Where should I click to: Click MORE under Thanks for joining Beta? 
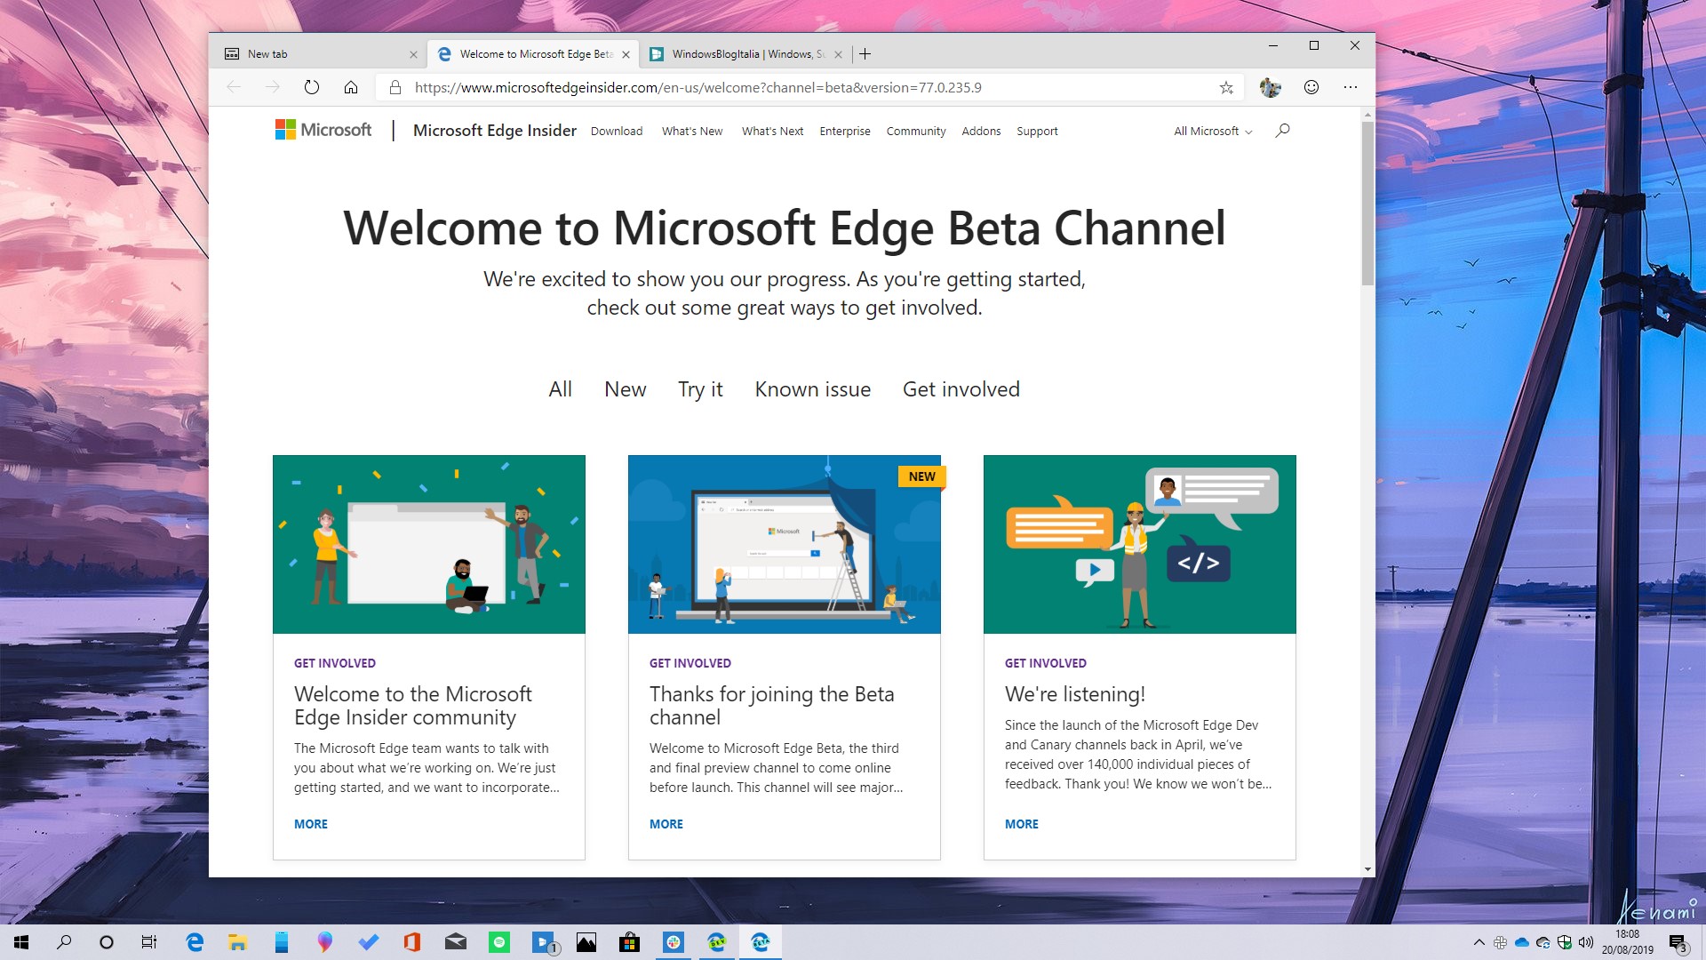click(x=666, y=824)
